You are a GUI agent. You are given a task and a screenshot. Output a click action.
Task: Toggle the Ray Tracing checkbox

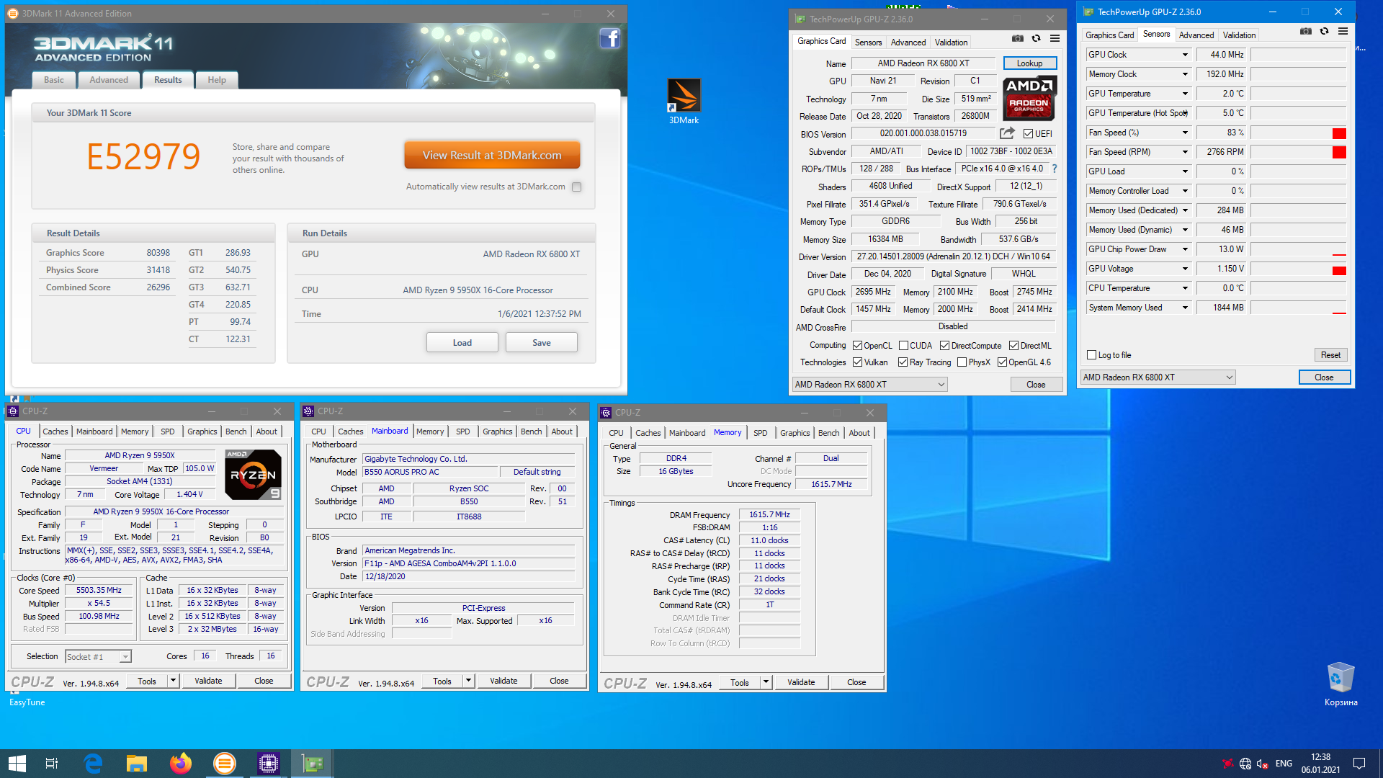tap(903, 362)
